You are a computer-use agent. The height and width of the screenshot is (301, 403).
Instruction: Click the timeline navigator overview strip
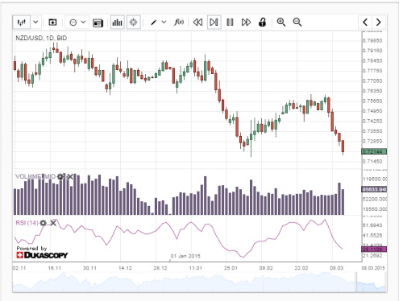tap(199, 282)
